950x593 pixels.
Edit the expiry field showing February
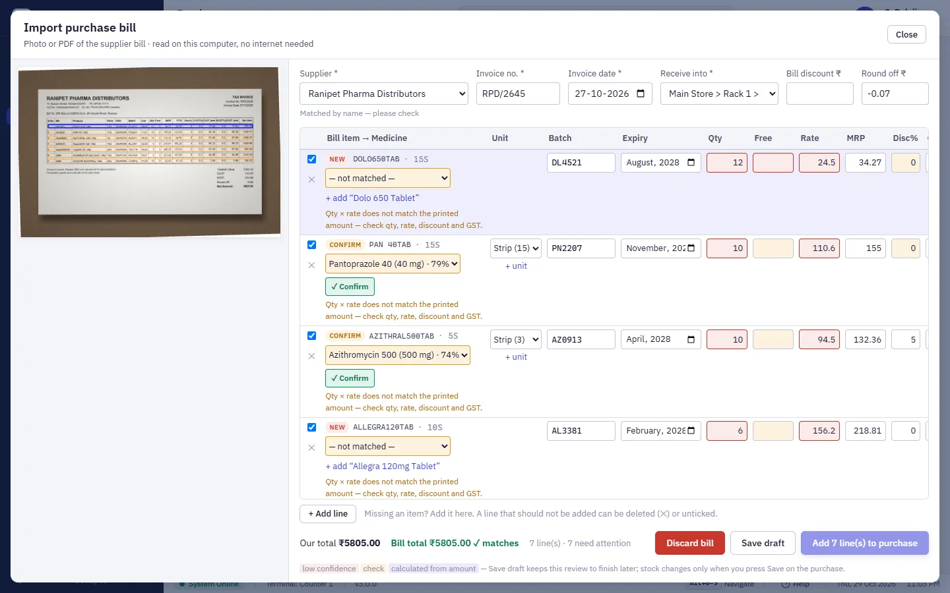(661, 431)
